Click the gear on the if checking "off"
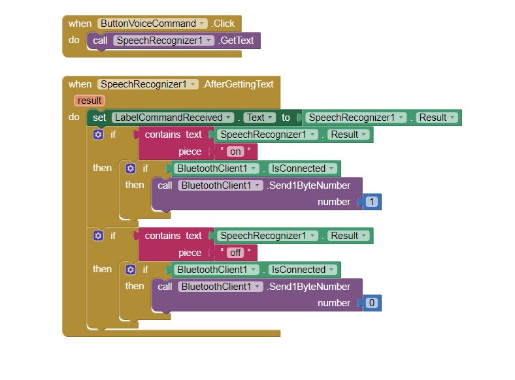Viewport: 515px width, 380px height. tap(98, 236)
